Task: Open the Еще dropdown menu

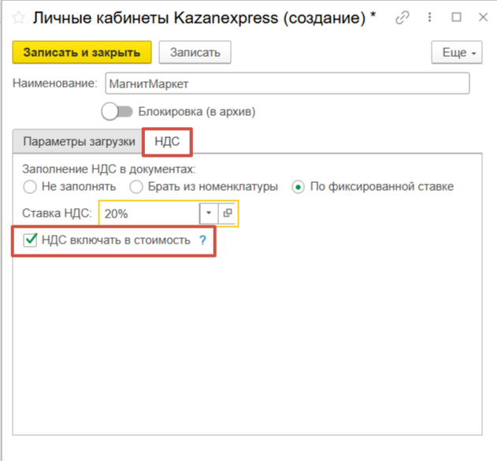Action: click(456, 53)
